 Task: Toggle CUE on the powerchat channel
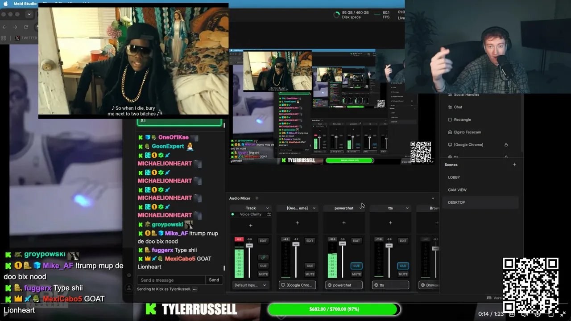(356, 266)
